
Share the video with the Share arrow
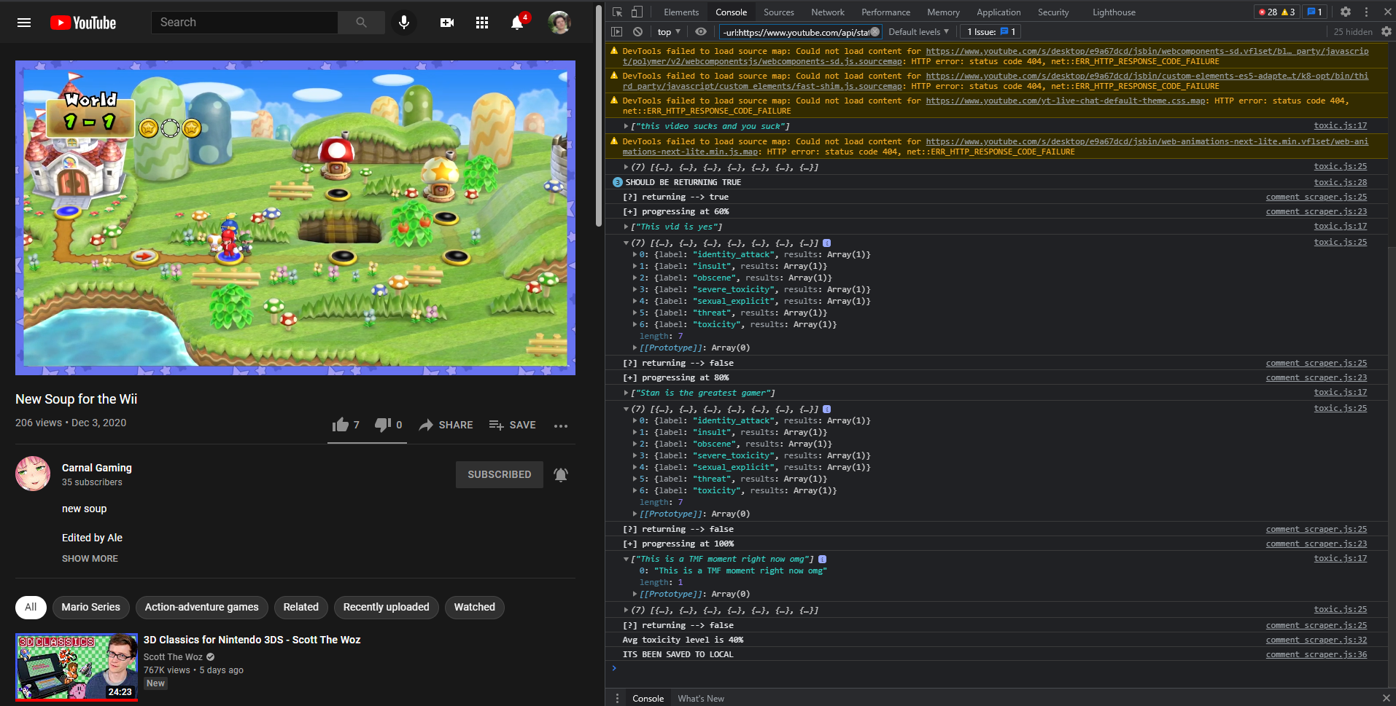pyautogui.click(x=446, y=425)
